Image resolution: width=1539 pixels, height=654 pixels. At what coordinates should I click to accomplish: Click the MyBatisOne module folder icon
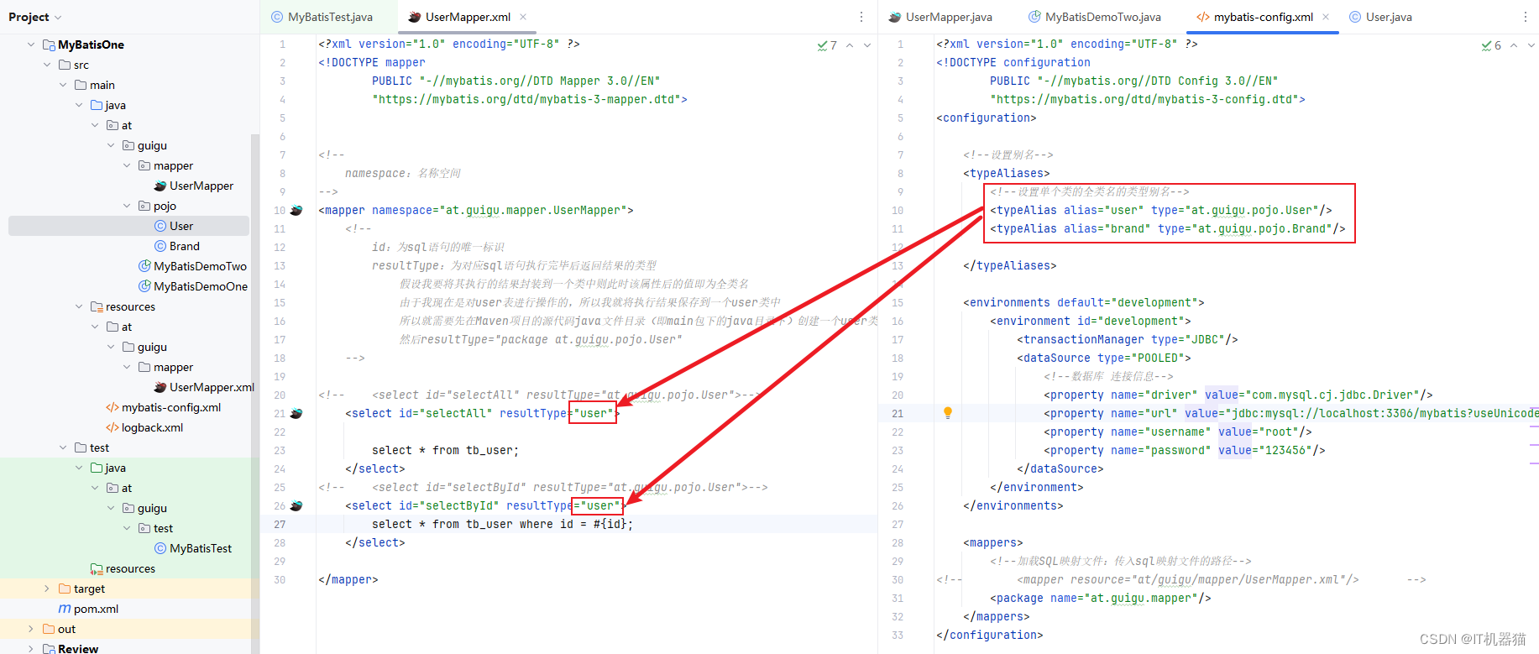coord(49,44)
